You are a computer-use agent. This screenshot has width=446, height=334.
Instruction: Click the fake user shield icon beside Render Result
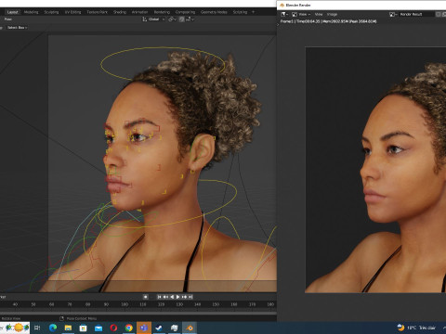(x=439, y=14)
